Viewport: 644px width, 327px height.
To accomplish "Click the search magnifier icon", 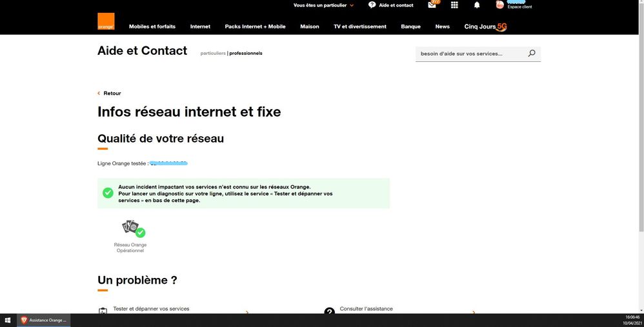I will tap(532, 54).
